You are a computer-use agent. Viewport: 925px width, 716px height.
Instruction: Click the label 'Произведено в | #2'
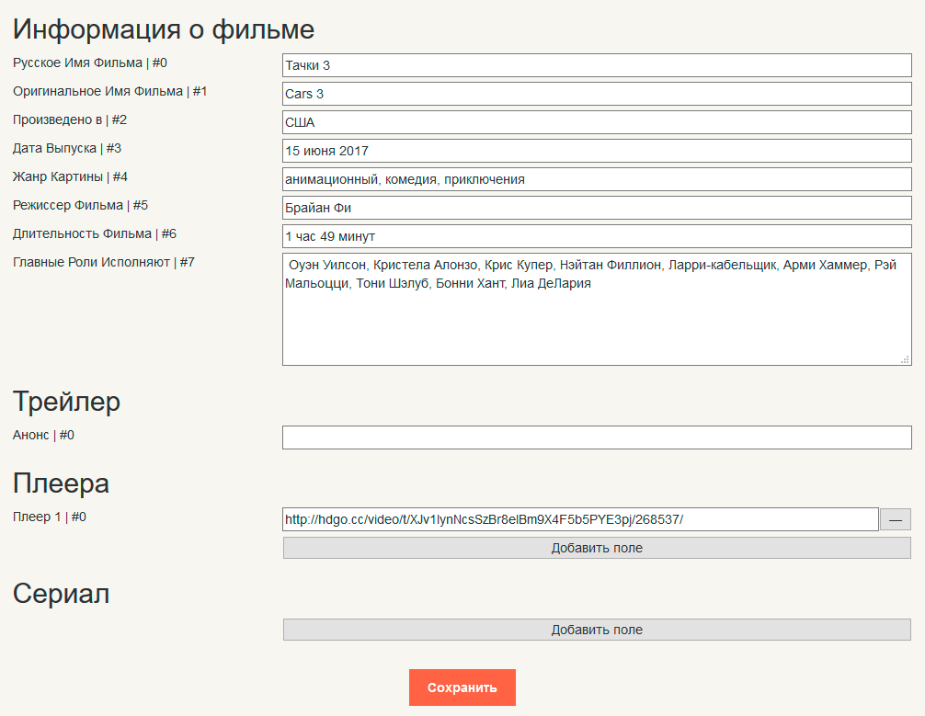[70, 119]
